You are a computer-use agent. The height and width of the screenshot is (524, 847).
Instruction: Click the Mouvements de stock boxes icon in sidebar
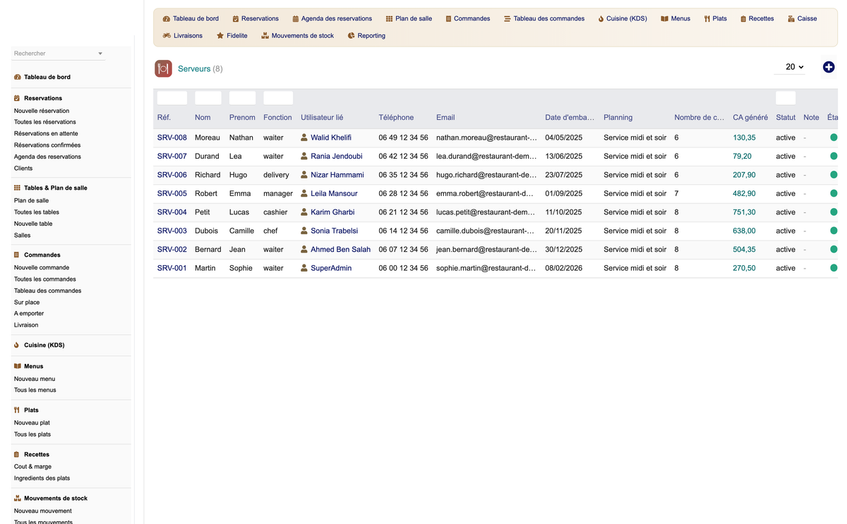(17, 498)
